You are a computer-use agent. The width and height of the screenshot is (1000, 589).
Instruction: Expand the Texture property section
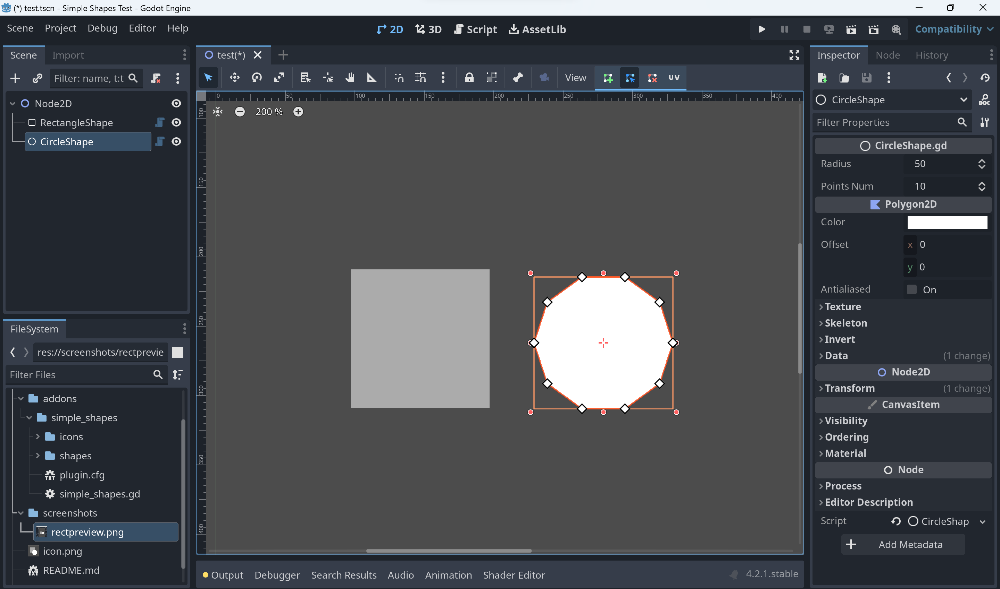pyautogui.click(x=843, y=307)
